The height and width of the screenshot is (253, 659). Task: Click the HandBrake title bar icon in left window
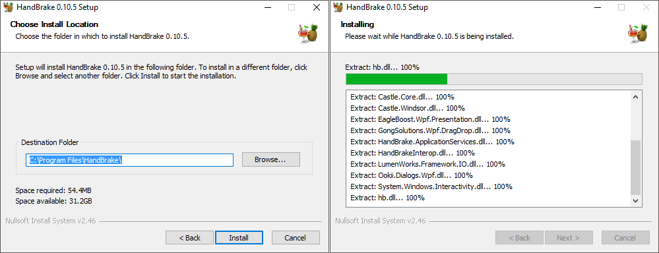[8, 7]
